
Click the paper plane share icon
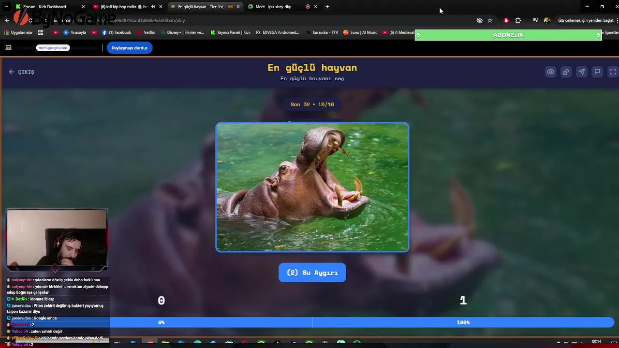point(582,72)
